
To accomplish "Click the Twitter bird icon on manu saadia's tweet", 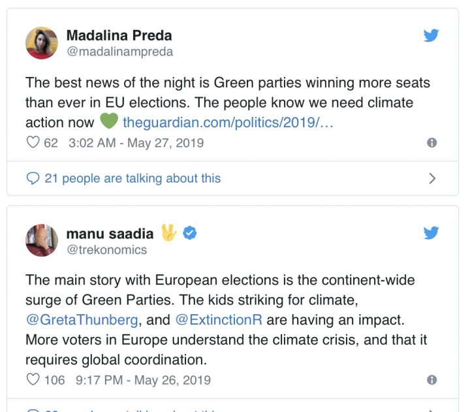I will (x=431, y=233).
